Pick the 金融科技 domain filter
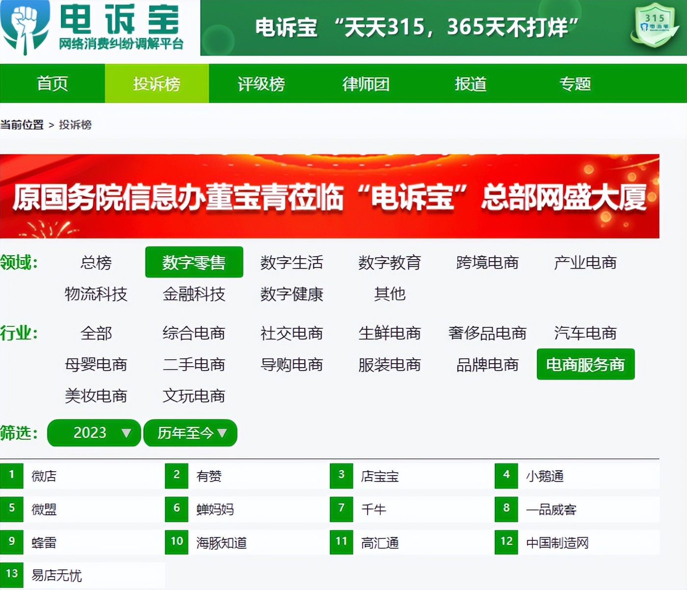 coord(194,294)
